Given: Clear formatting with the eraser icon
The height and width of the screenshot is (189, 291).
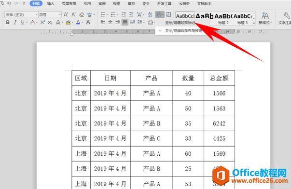Looking at the screenshot, I should pos(82,14).
